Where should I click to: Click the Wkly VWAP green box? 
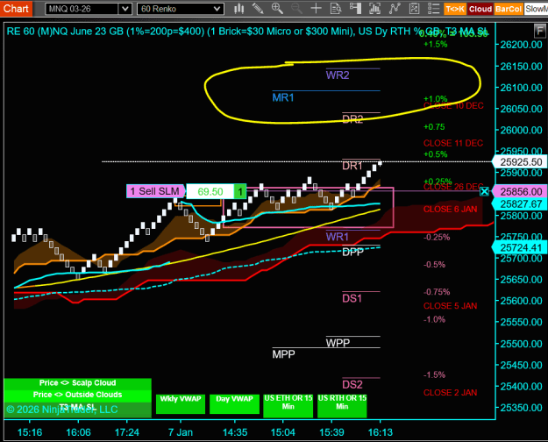tap(181, 404)
